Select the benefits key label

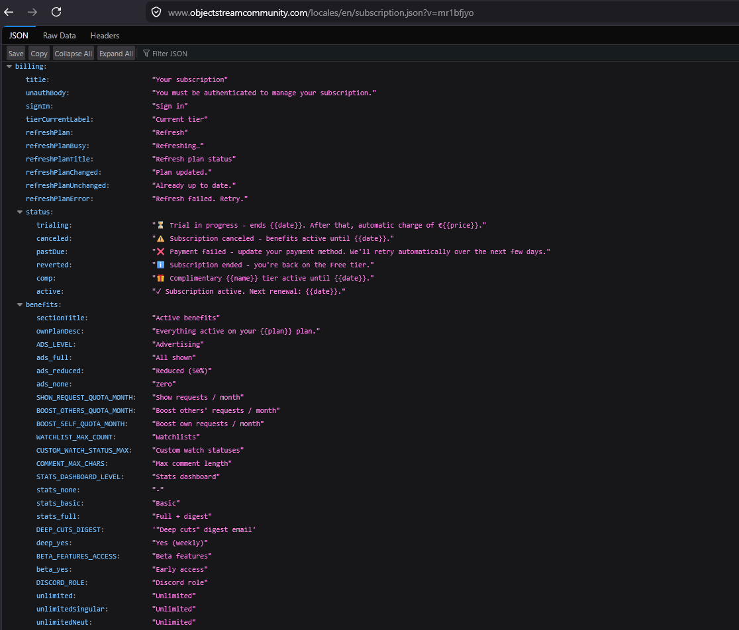43,305
